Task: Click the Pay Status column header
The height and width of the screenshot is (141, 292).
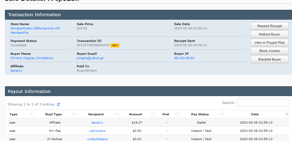Action: (201, 114)
